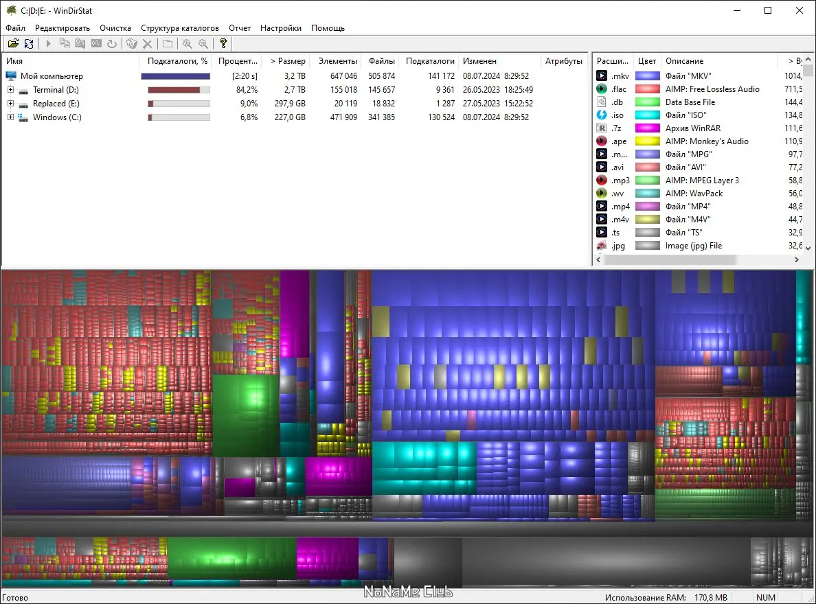Viewport: 816px width, 604px height.
Task: Click the .mkv file type icon
Action: [x=602, y=76]
